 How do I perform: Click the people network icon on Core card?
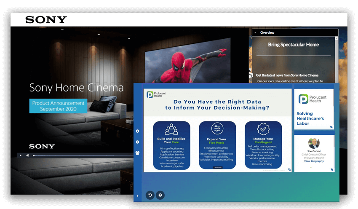[x=171, y=129]
